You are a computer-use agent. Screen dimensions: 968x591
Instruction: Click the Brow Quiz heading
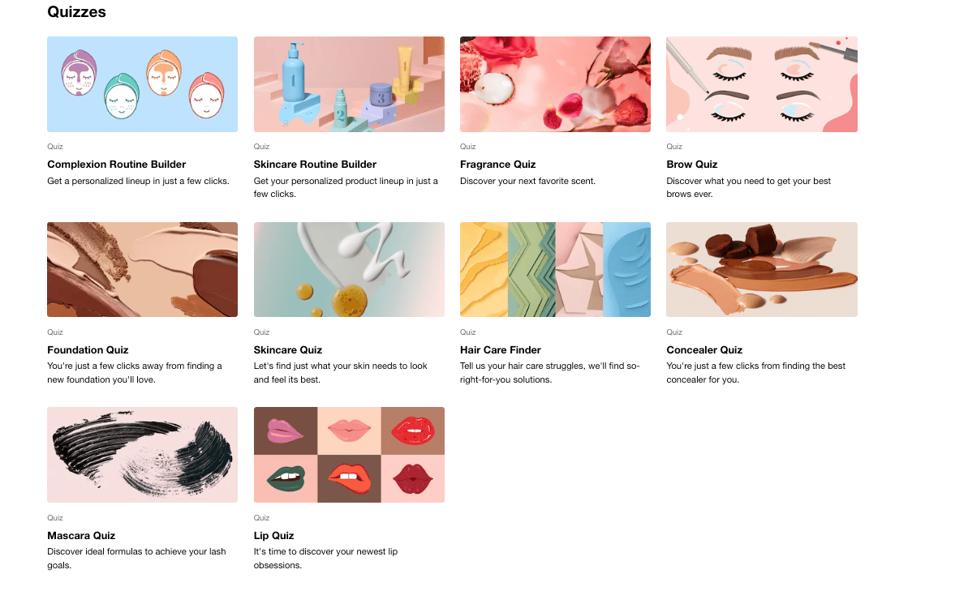point(691,164)
